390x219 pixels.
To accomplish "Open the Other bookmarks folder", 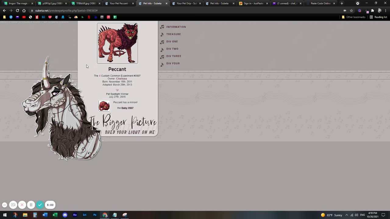I will [x=353, y=17].
